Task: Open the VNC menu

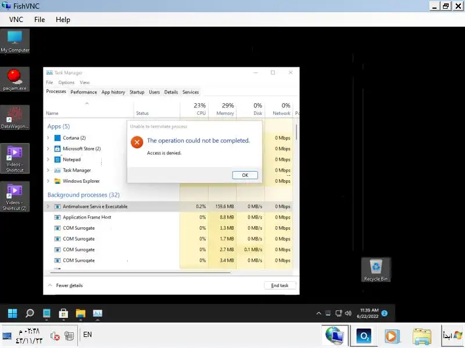Action: [x=16, y=20]
